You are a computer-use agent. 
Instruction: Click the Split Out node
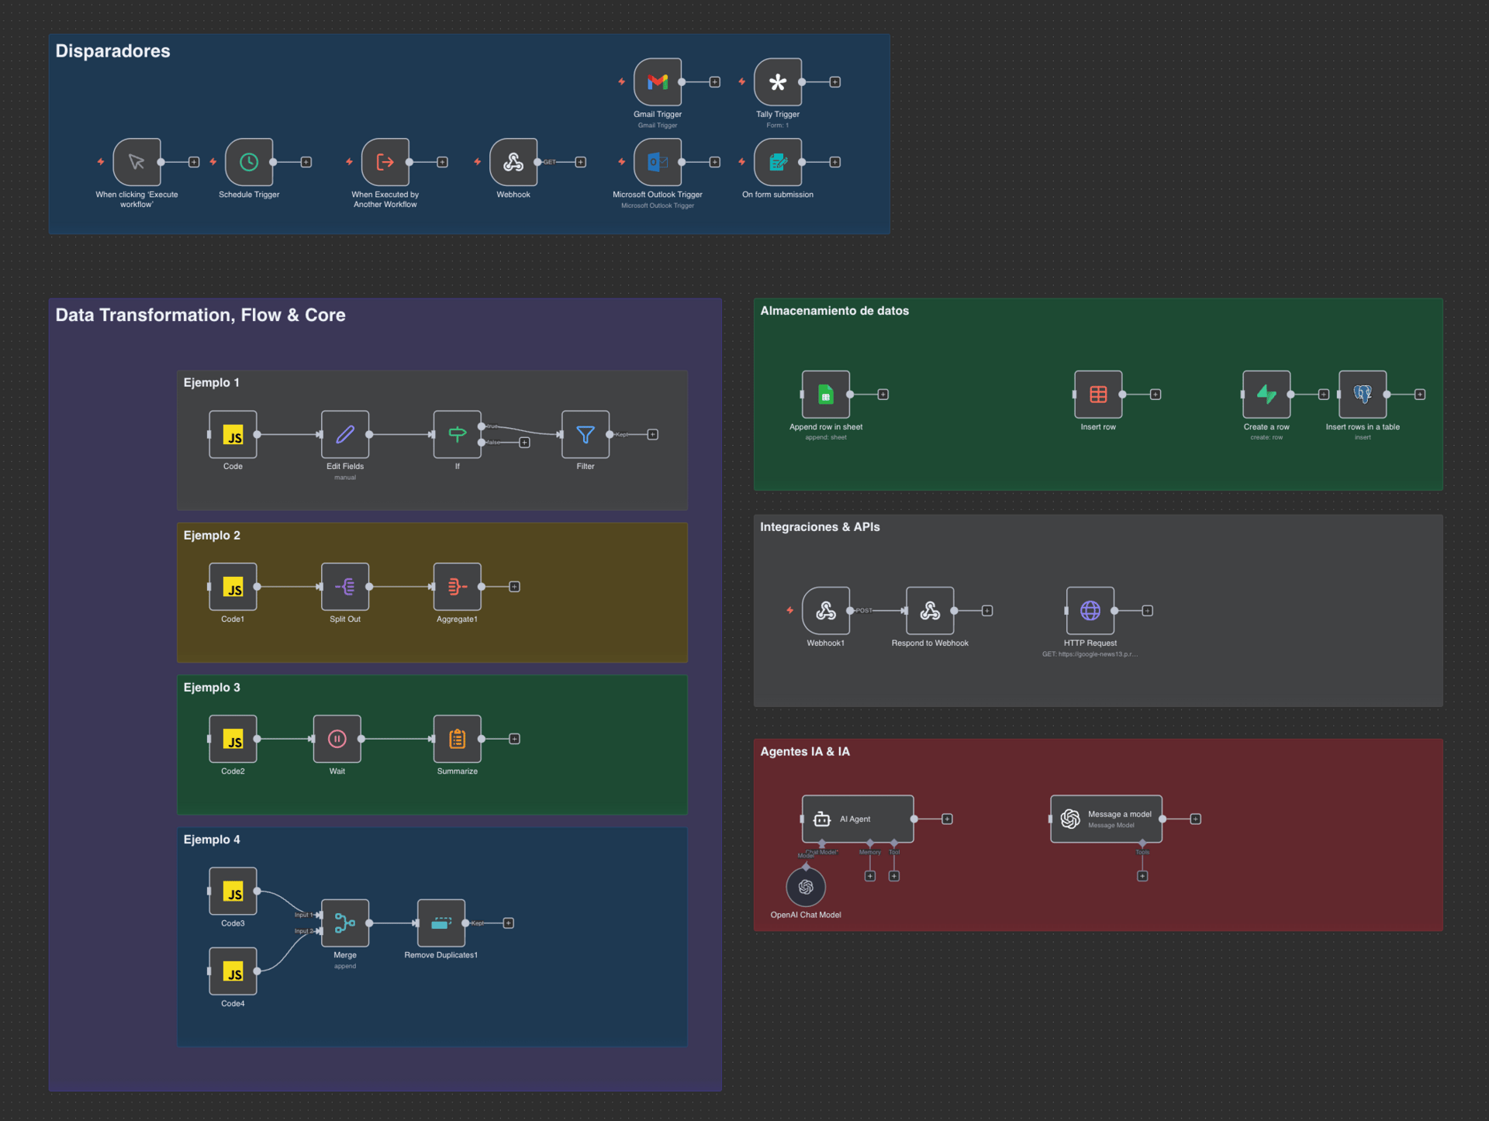click(x=345, y=587)
